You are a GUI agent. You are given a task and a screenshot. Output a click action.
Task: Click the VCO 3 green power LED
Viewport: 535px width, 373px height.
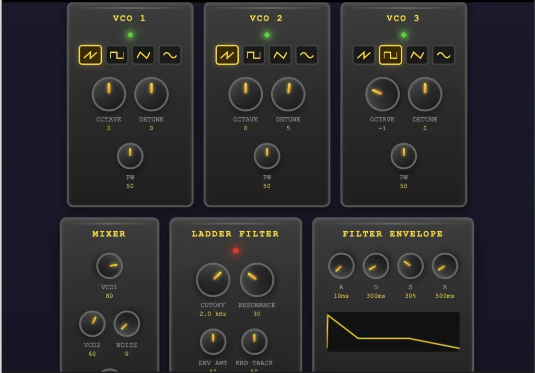point(404,35)
